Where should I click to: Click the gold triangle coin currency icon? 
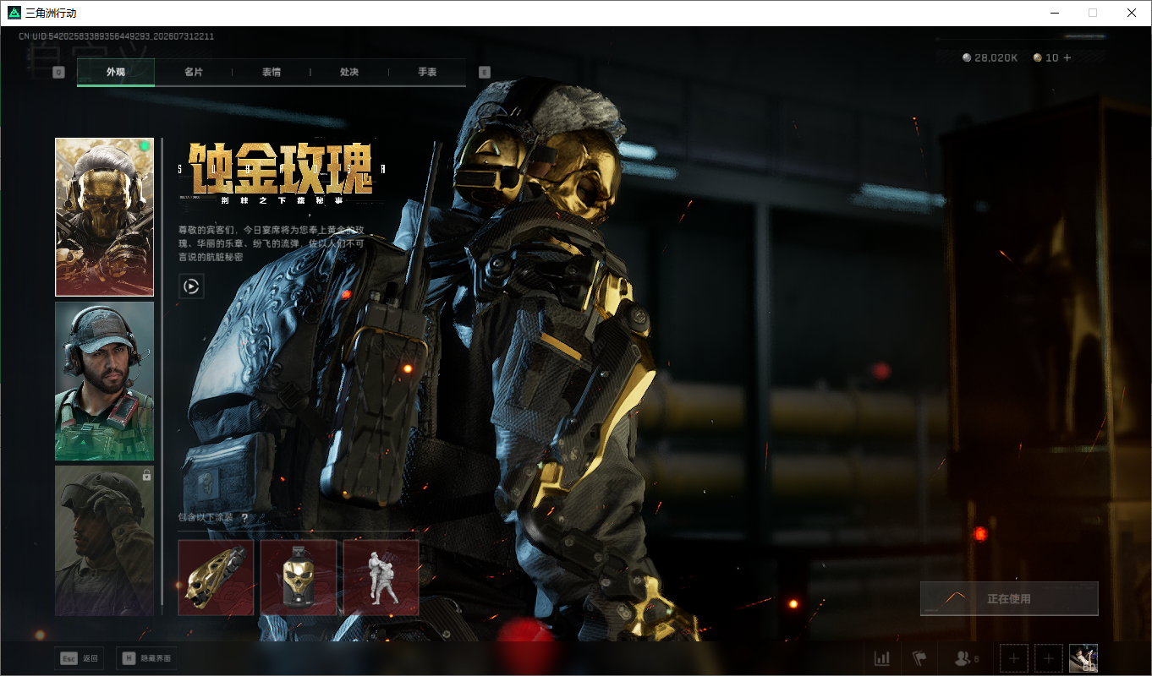1037,57
